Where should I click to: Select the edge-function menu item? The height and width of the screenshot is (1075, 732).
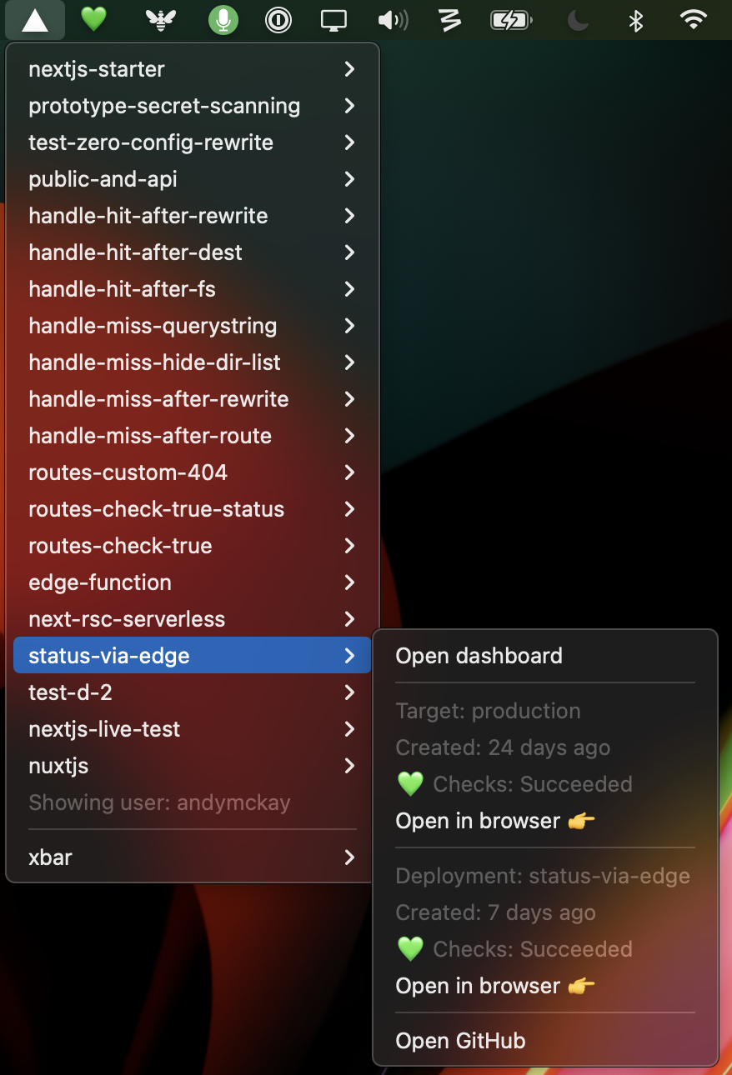point(100,582)
